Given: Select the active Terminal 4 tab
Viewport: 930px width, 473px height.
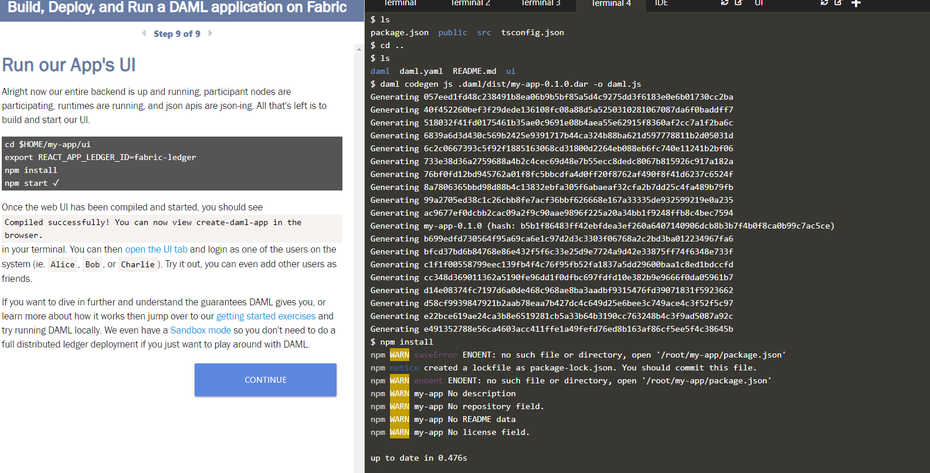Looking at the screenshot, I should pyautogui.click(x=611, y=4).
